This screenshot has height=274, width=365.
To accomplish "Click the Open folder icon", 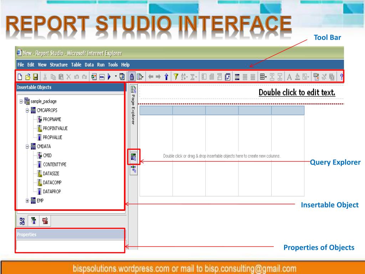I will point(28,76).
